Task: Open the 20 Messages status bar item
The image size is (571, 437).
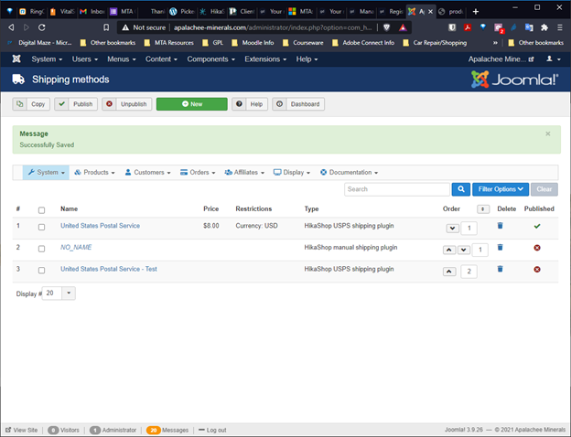Action: pos(167,430)
